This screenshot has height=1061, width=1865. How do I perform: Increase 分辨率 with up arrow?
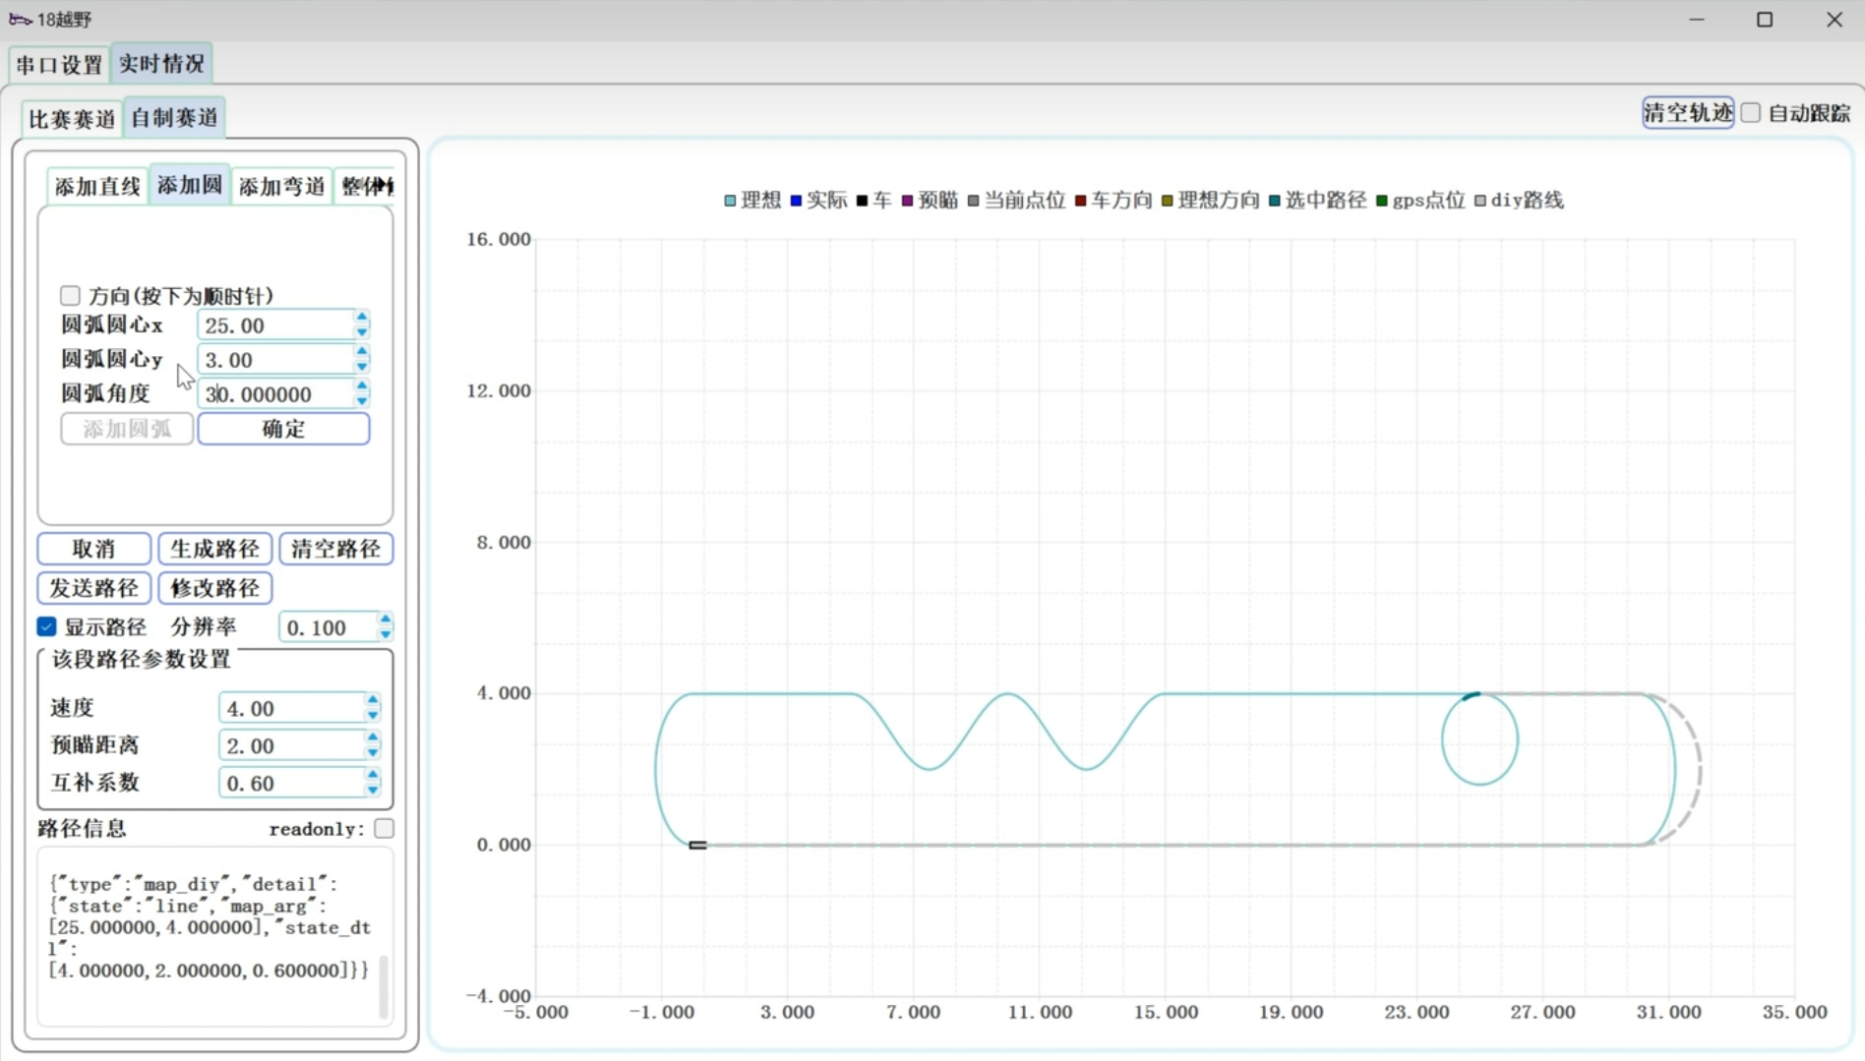(386, 619)
